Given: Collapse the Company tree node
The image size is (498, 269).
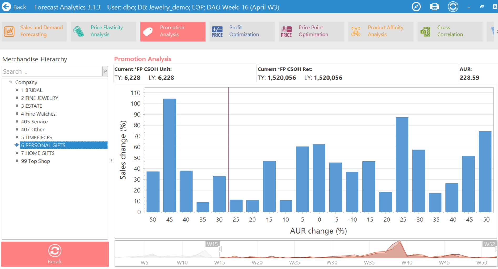Looking at the screenshot, I should tap(11, 82).
